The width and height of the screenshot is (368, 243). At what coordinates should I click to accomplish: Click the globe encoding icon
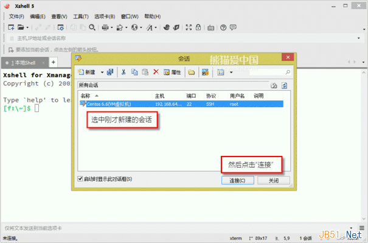[x=134, y=27]
